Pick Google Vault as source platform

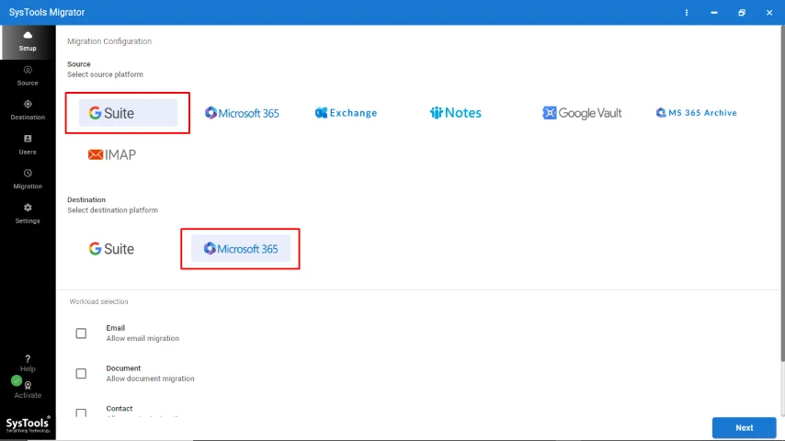pyautogui.click(x=582, y=113)
